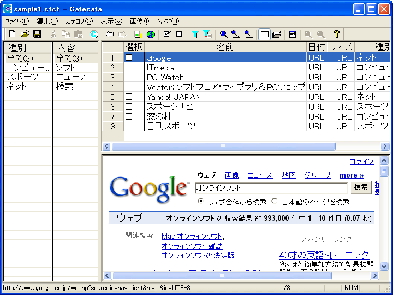Click the Copy toolbar icon
The image size is (393, 295).
(65, 34)
